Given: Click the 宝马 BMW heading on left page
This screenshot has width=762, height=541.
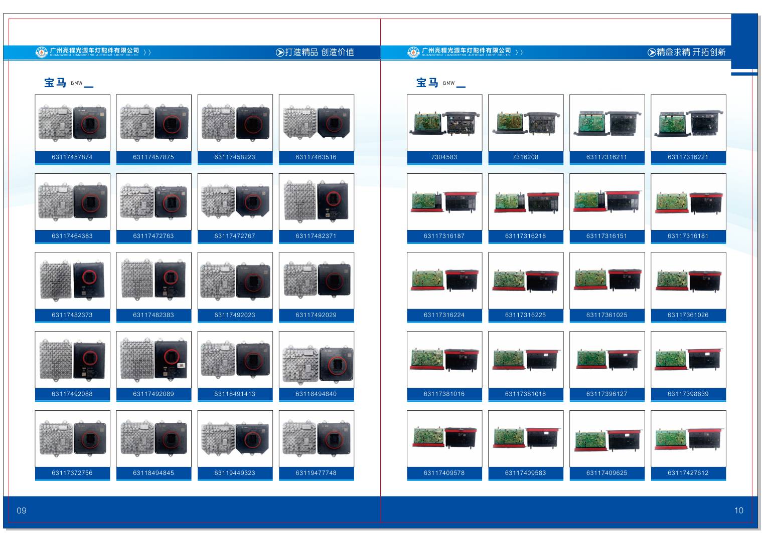Looking at the screenshot, I should [63, 83].
